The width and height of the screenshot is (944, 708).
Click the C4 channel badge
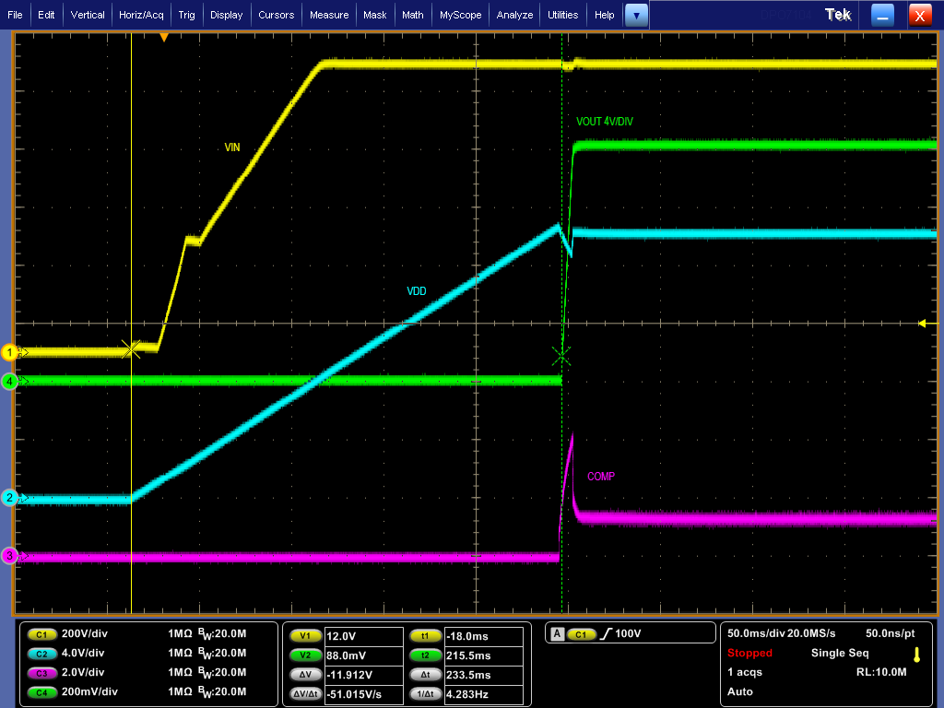(41, 692)
